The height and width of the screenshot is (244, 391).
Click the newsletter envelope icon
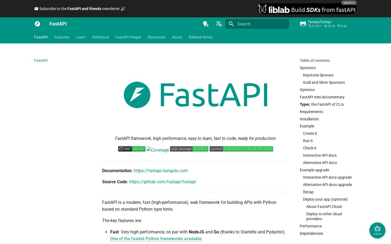click(x=36, y=9)
